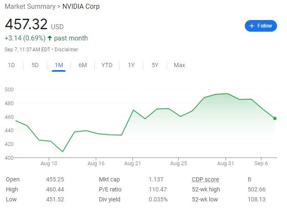Image resolution: width=287 pixels, height=211 pixels.
Task: Click the green up arrow icon
Action: click(x=50, y=38)
